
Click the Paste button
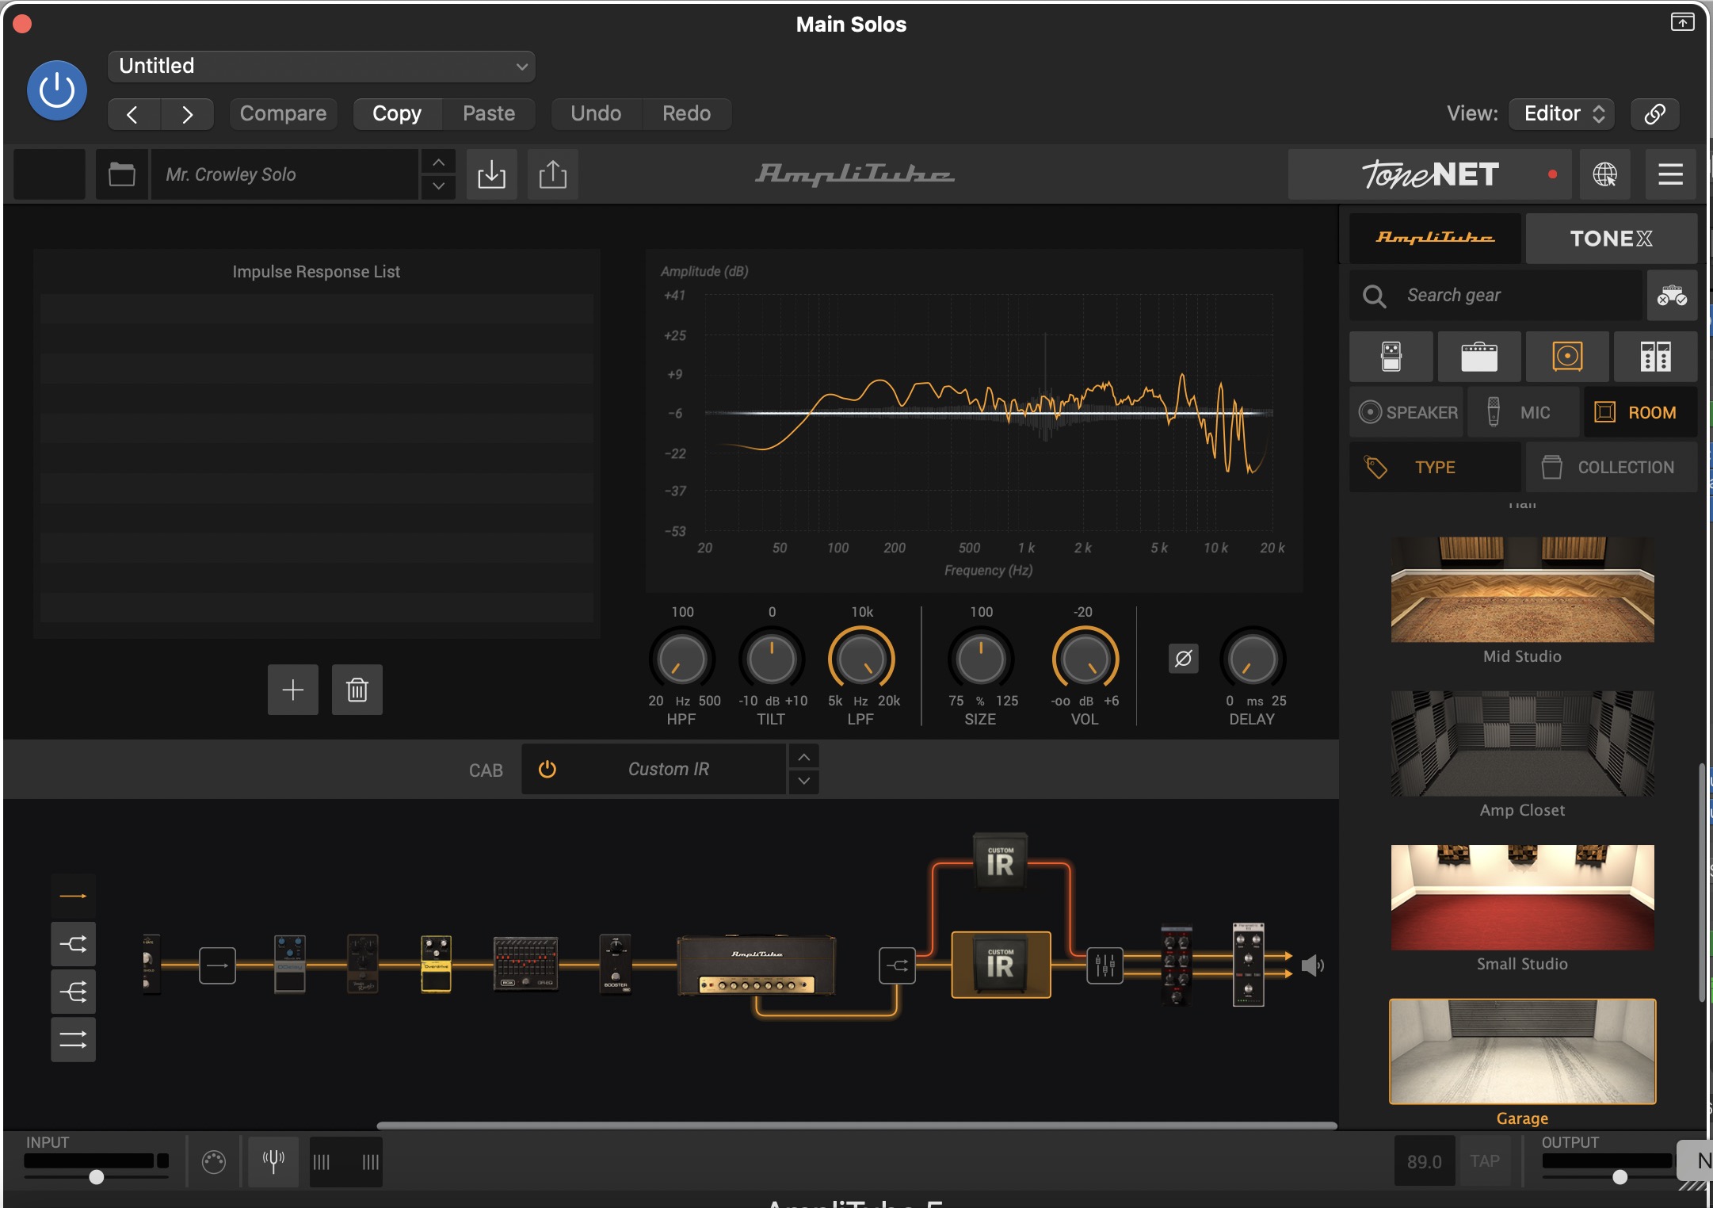coord(489,113)
